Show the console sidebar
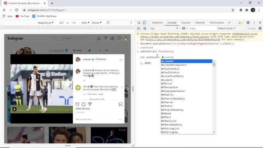The image size is (263, 148). pos(138,28)
